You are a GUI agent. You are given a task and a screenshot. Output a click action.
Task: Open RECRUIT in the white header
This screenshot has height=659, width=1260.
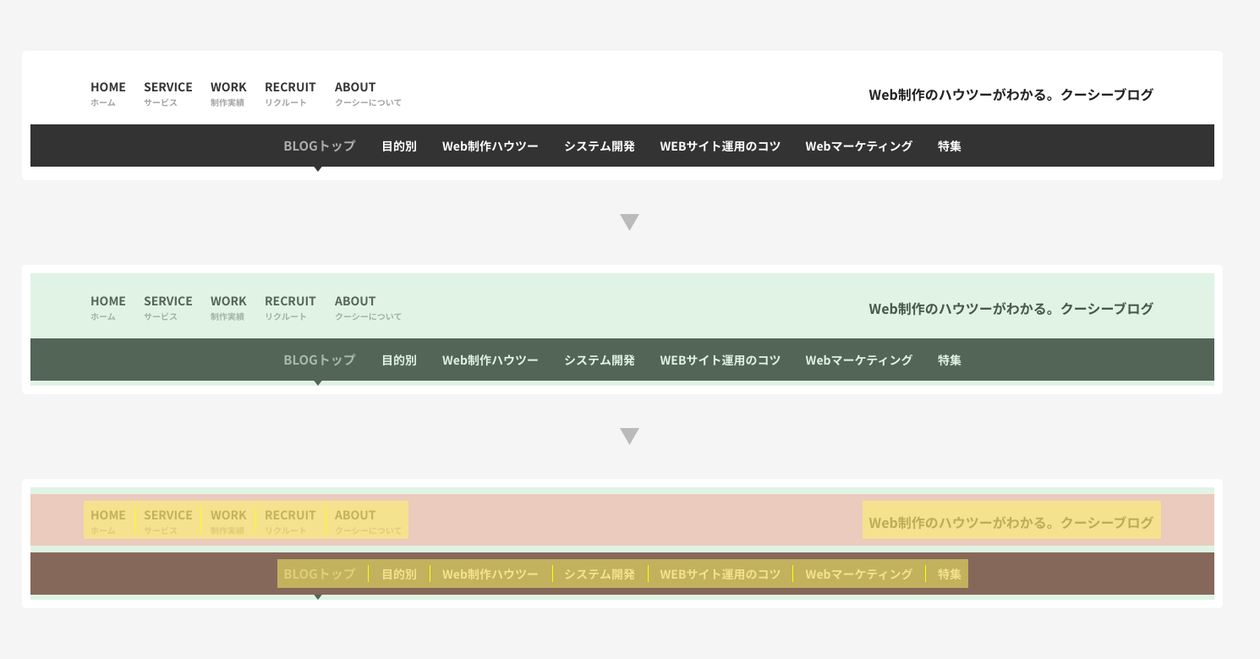point(290,93)
